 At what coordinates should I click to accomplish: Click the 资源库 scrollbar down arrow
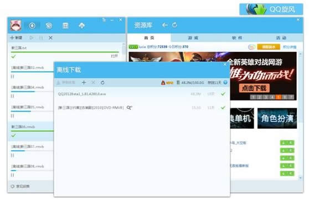(x=300, y=178)
